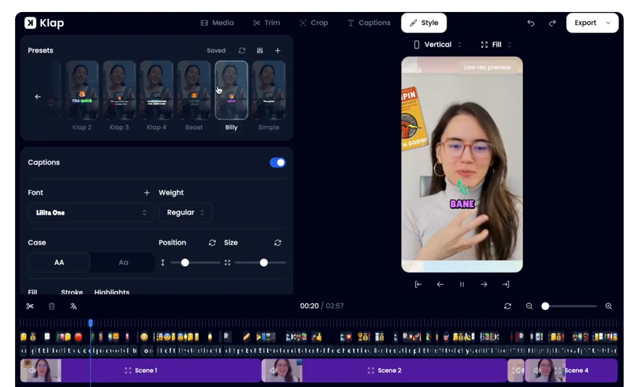Click the scissors split icon above timeline
The height and width of the screenshot is (387, 629).
point(30,306)
